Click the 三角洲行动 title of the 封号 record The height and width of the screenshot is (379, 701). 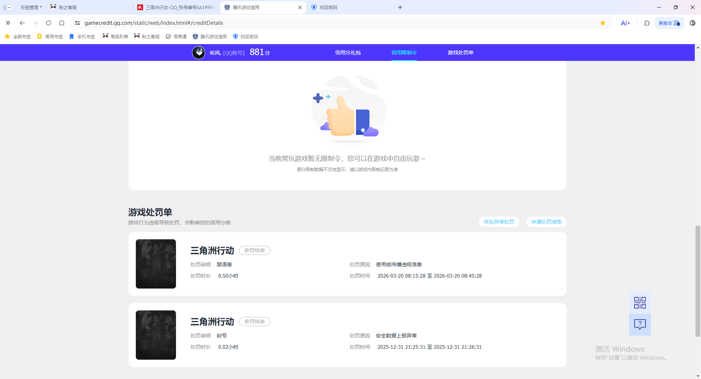point(212,322)
